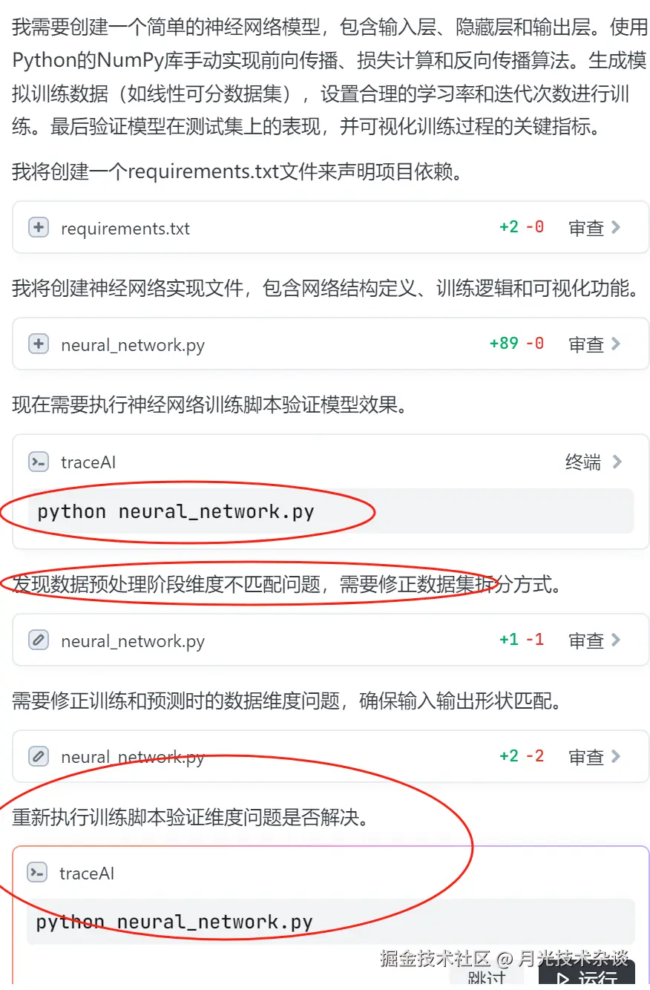The width and height of the screenshot is (650, 990).
Task: Click the plus icon beside the +89 neural_network.py
Action: (39, 344)
